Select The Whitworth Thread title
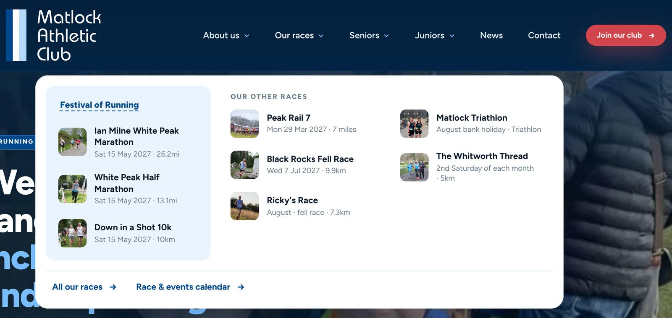Screen dimensions: 672x318 click(482, 156)
